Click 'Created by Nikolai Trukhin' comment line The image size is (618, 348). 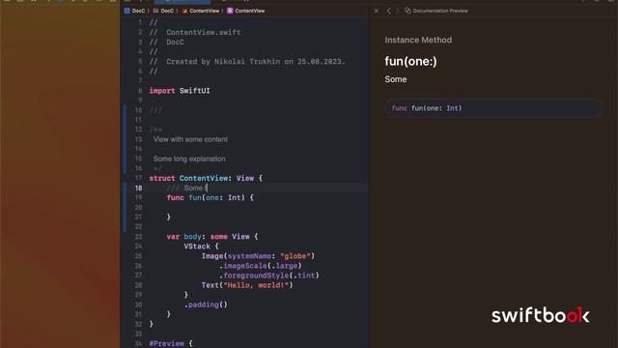coord(247,62)
